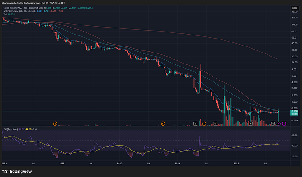Click the orange S marker in late 2021
Image resolution: width=302 pixels, height=177 pixels.
55,124
